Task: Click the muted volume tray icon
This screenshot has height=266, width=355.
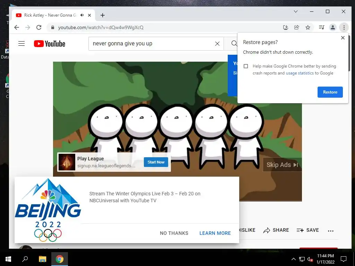Action: click(x=310, y=259)
